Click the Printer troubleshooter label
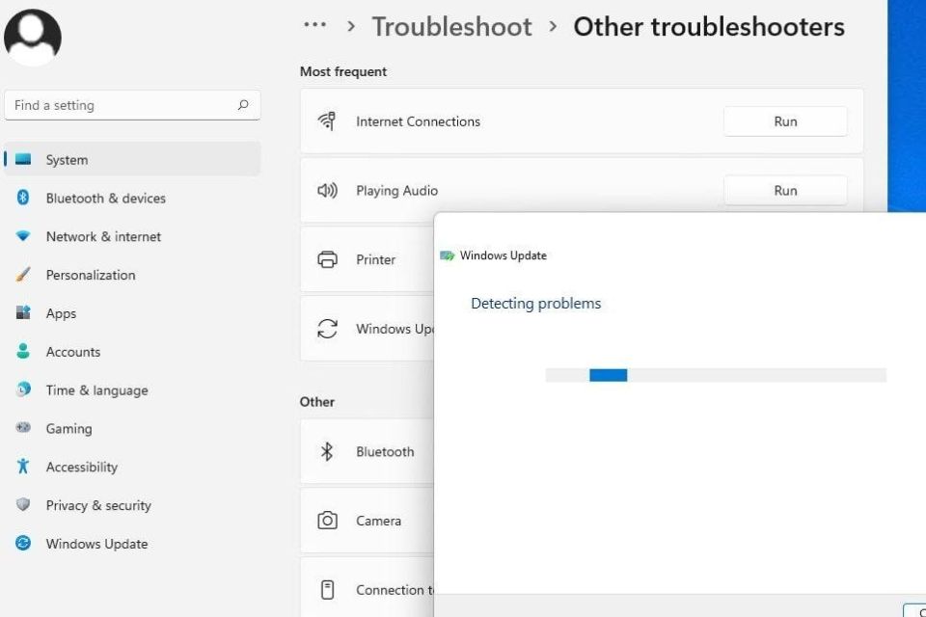 [x=375, y=259]
